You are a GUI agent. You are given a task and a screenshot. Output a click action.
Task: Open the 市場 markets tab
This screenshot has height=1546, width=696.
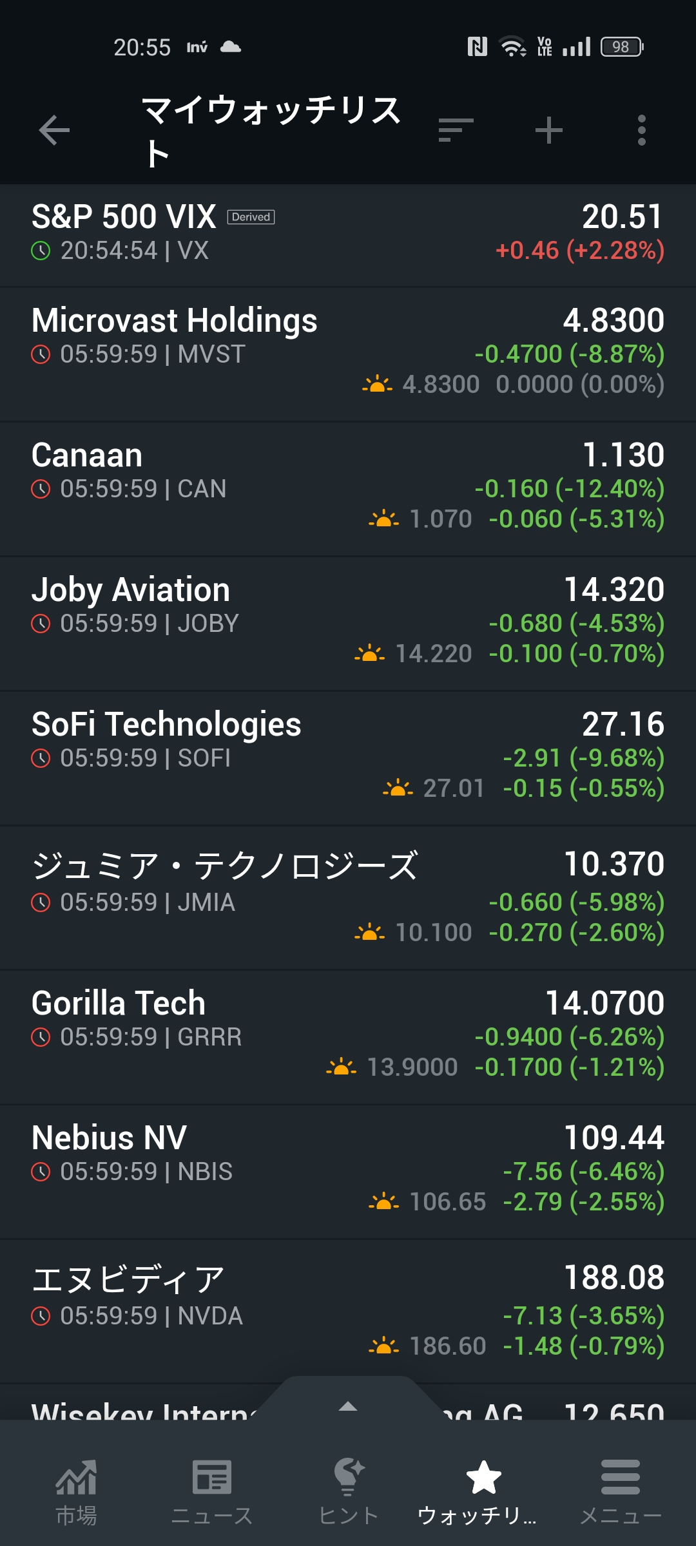click(76, 1490)
